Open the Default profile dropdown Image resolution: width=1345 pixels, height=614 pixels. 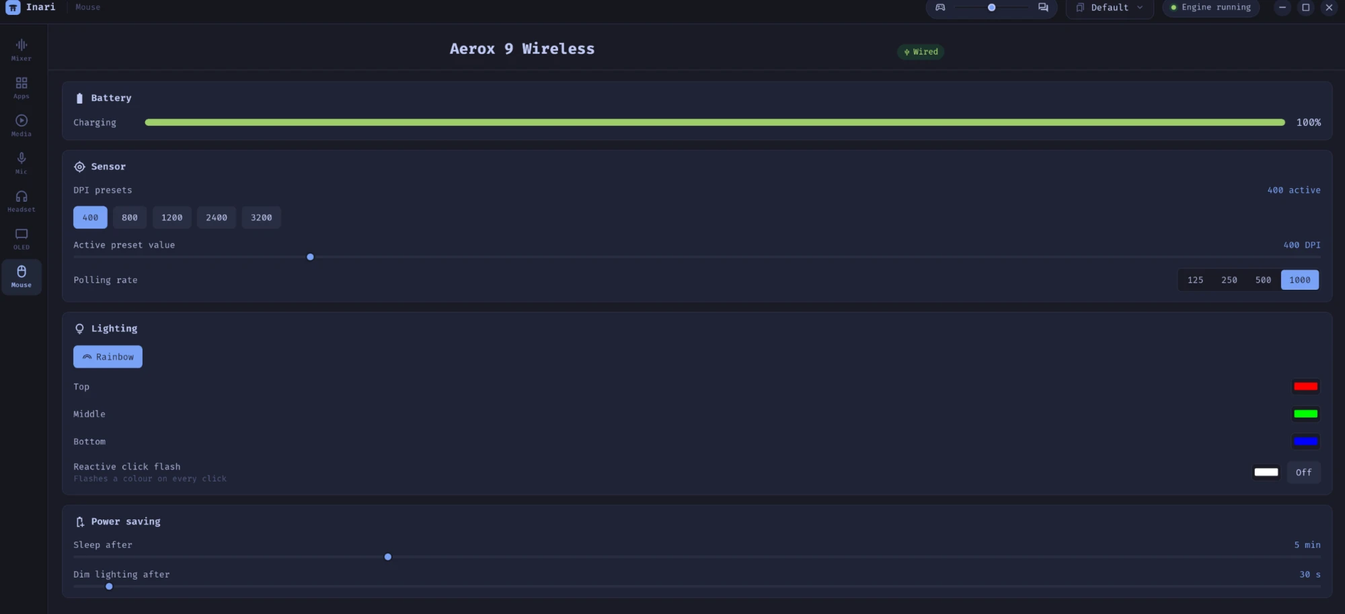tap(1110, 7)
